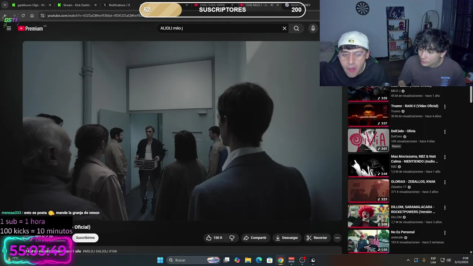
Task: Reload the page in Chrome
Action: [23, 16]
